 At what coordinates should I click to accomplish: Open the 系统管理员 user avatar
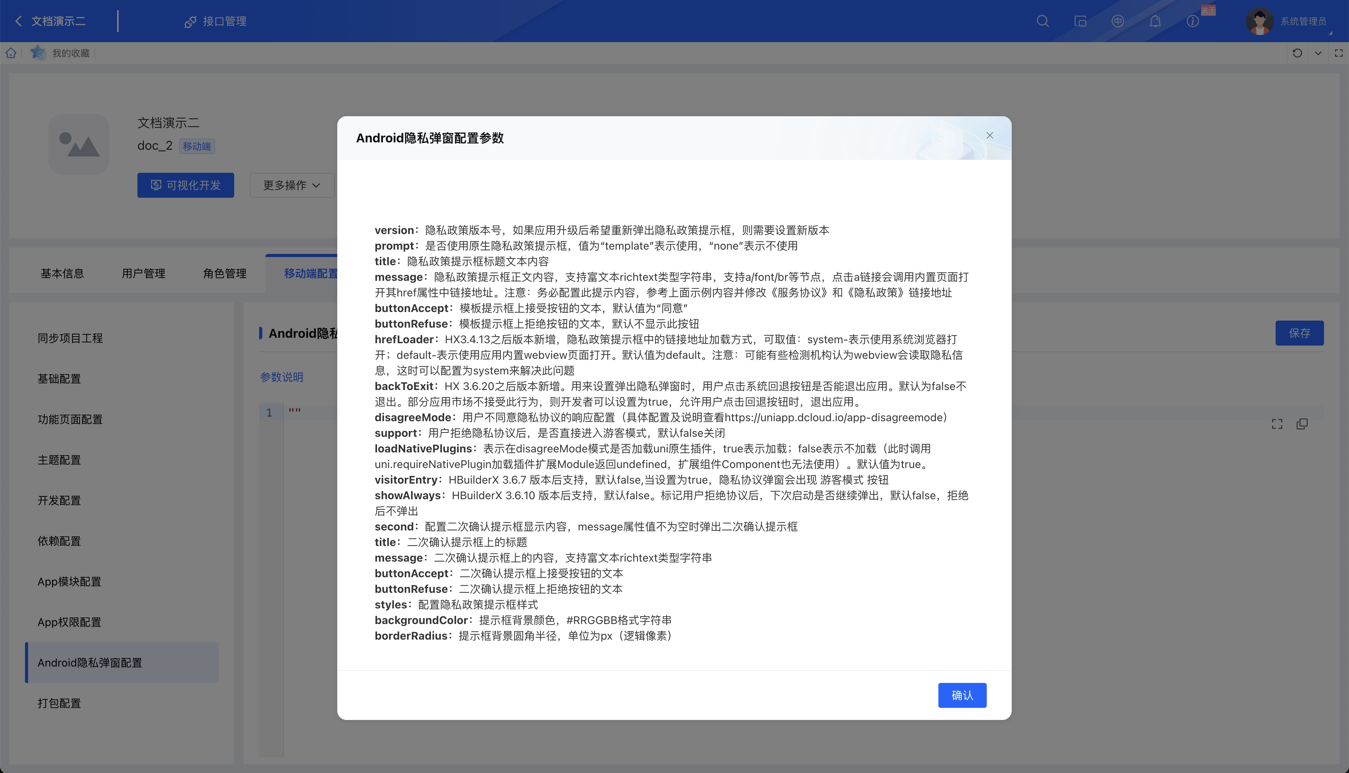1259,21
